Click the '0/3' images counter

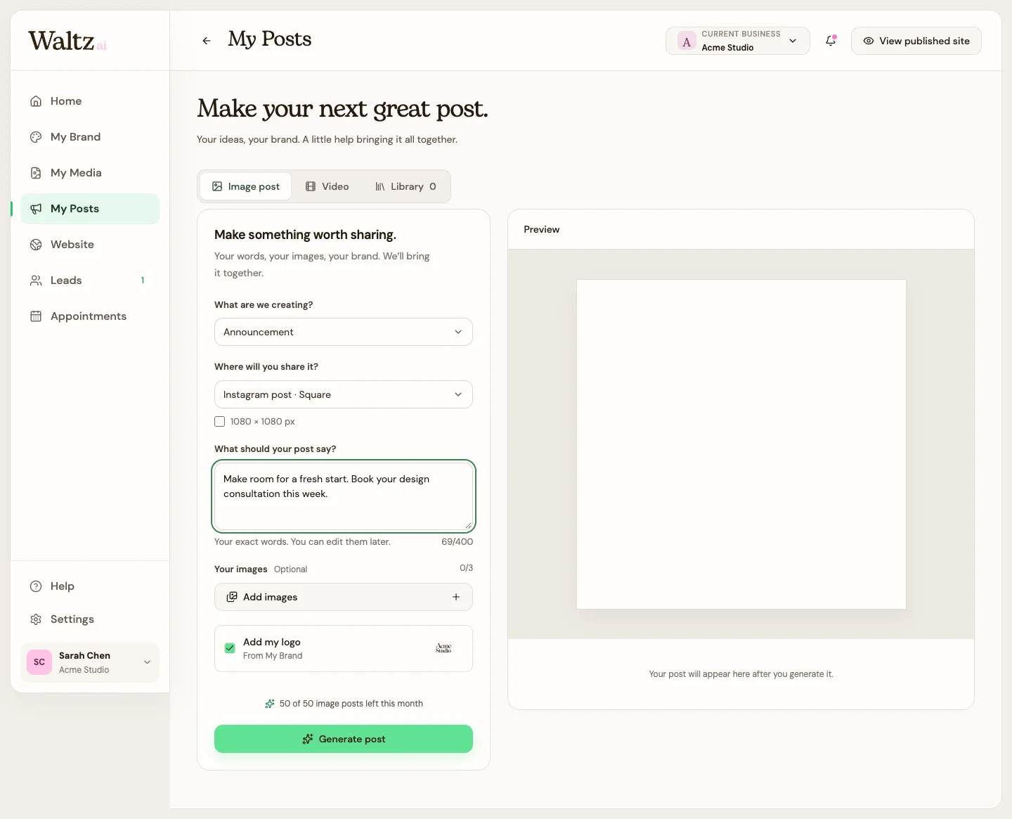[x=467, y=568]
